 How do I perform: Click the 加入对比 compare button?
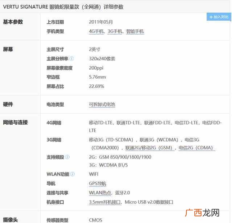tap(219, 17)
